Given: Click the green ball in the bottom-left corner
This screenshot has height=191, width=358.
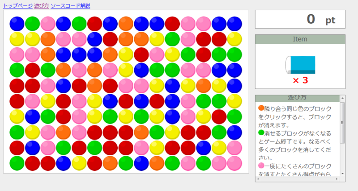Looking at the screenshot, I should point(17,163).
